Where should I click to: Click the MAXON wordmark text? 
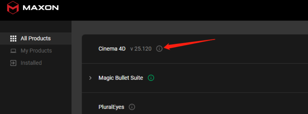[41, 8]
